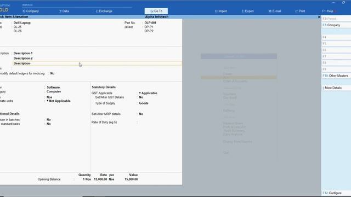351x197 pixels.
Task: Close the Stock Item Alteration screen with X
Action: click(319, 17)
